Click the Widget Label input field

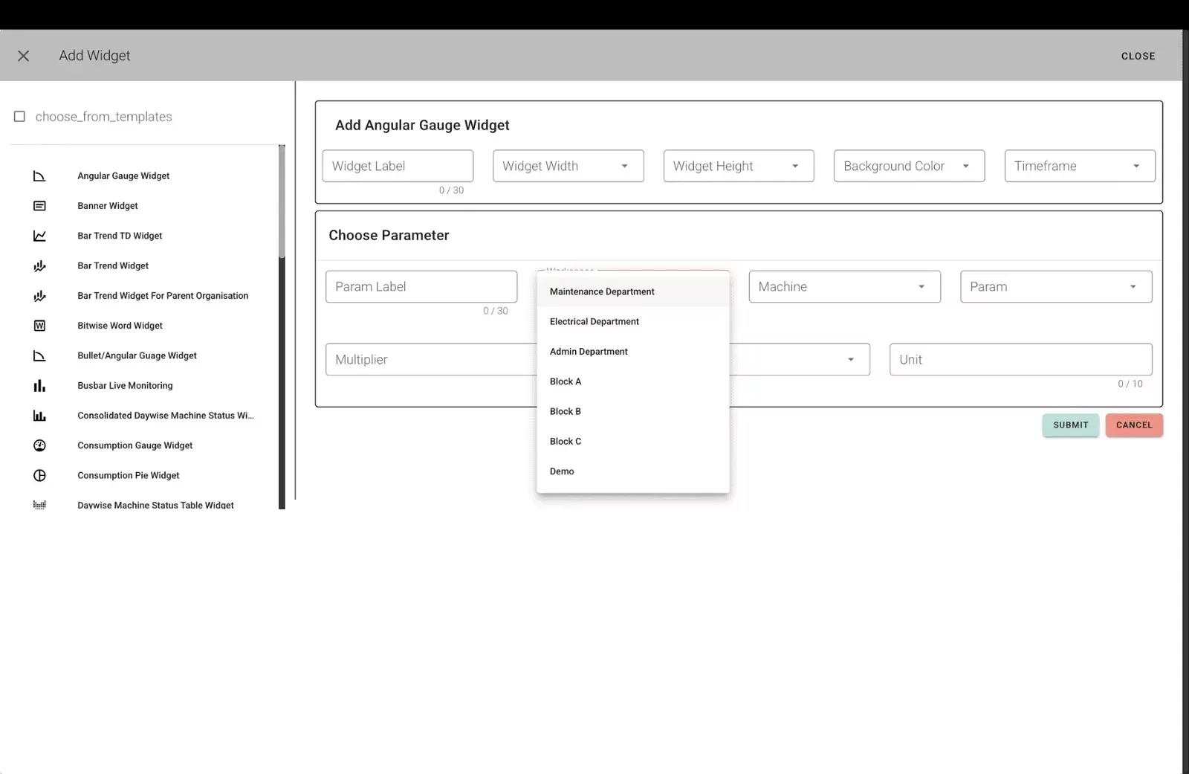tap(398, 166)
